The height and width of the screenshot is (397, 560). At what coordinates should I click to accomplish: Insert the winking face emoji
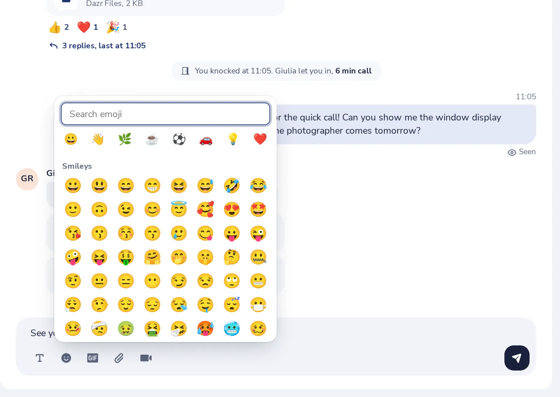(126, 210)
